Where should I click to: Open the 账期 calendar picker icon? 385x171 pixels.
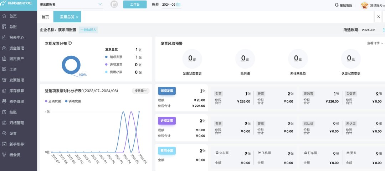tap(178, 5)
